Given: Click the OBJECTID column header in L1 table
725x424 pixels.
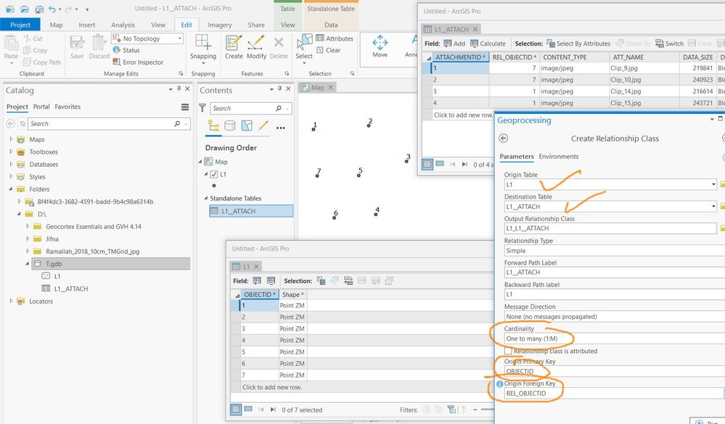Looking at the screenshot, I should coord(259,295).
